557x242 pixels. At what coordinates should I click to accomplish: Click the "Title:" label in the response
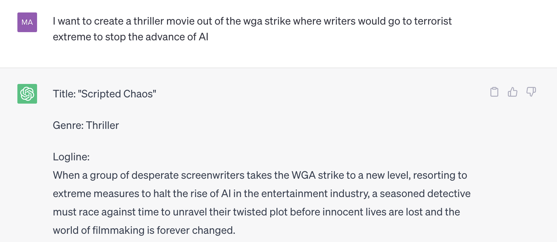click(64, 94)
